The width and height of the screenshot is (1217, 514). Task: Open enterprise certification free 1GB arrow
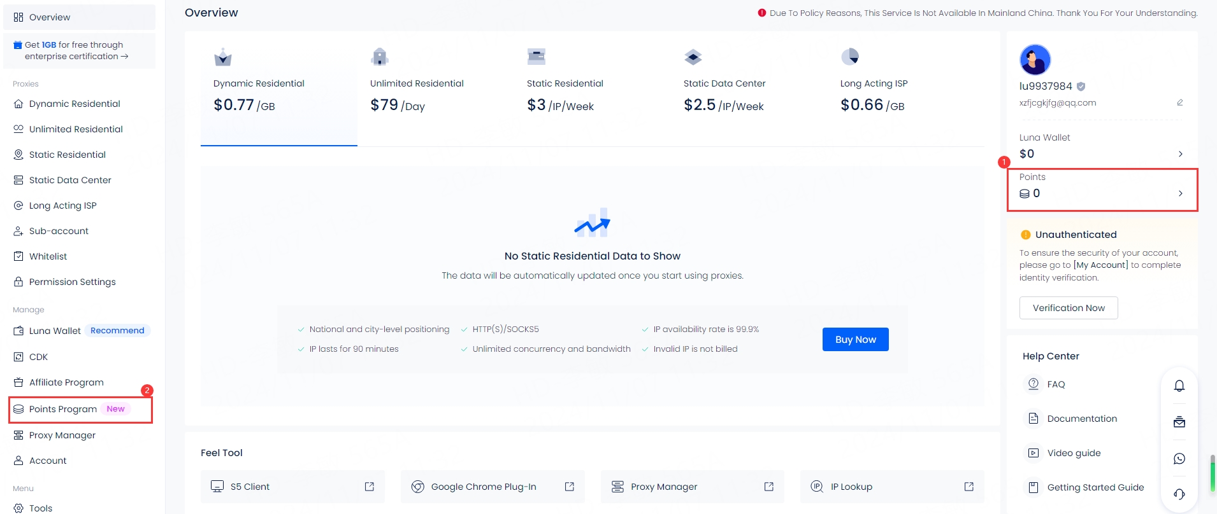pyautogui.click(x=125, y=57)
